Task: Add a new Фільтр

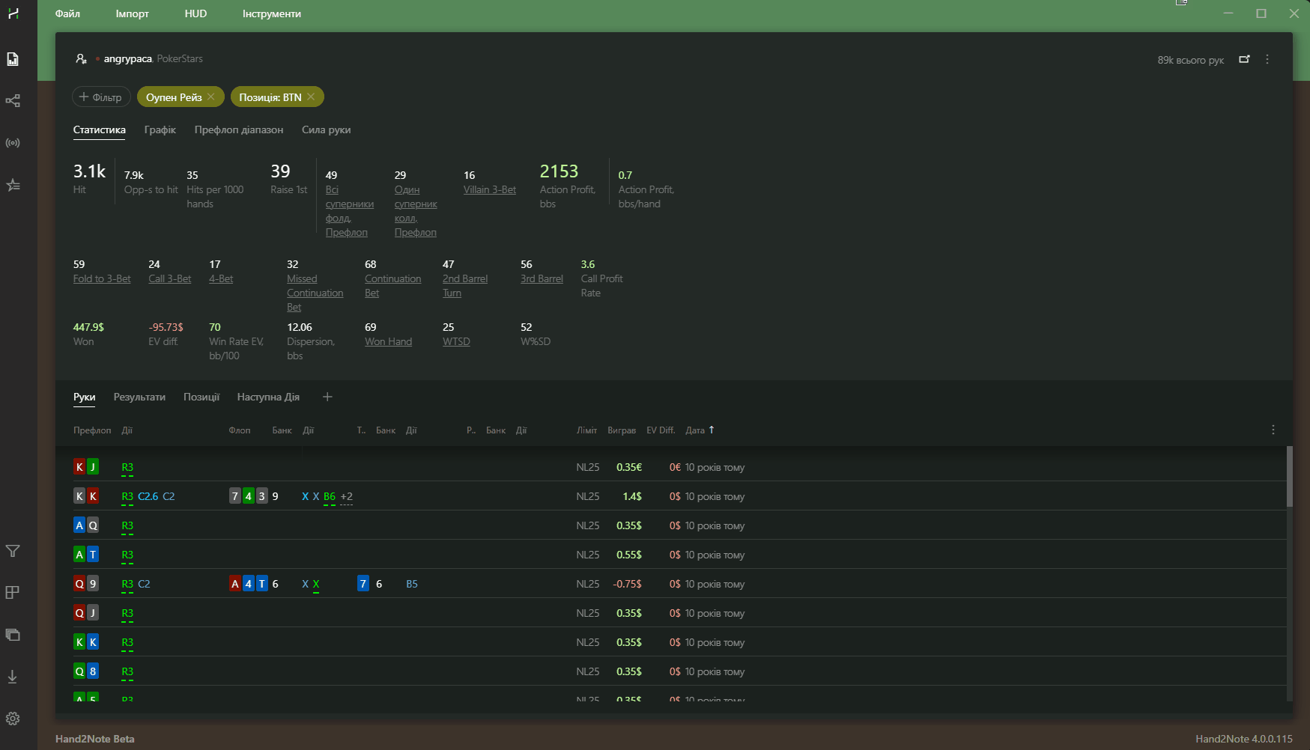Action: coord(101,97)
